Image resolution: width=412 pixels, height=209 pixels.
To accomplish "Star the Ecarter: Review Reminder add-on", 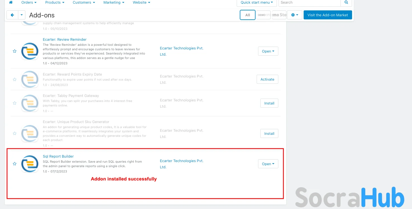I will 15,51.
